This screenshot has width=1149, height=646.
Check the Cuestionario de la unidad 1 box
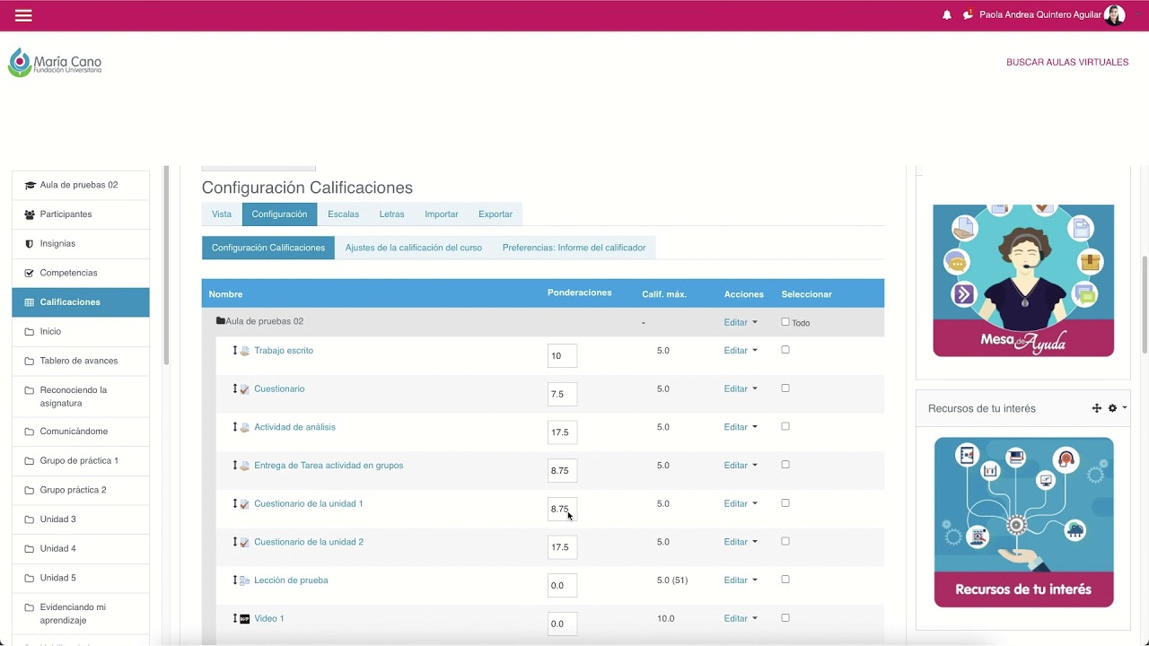(x=785, y=503)
